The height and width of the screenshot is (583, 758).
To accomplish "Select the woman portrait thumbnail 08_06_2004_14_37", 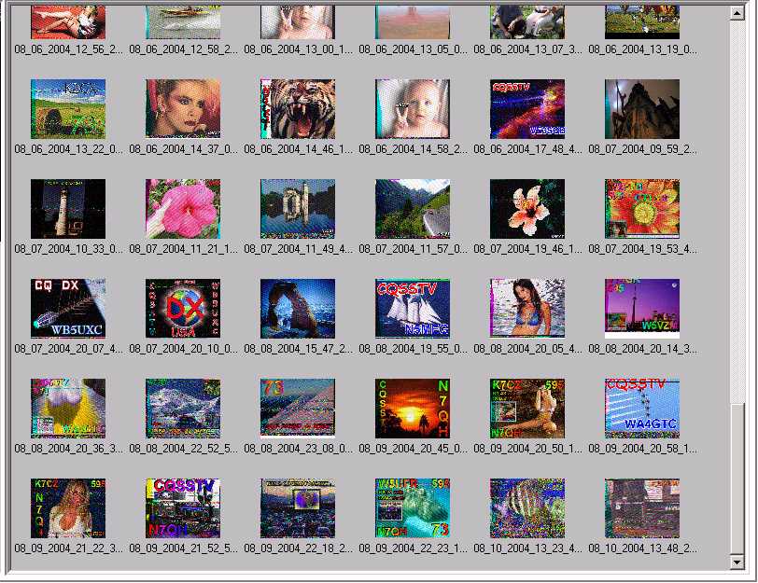I will 183,109.
